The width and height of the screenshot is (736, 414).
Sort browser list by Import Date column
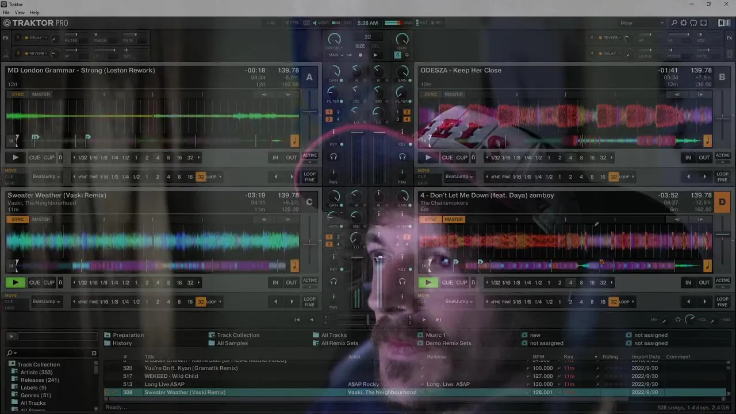(x=646, y=356)
